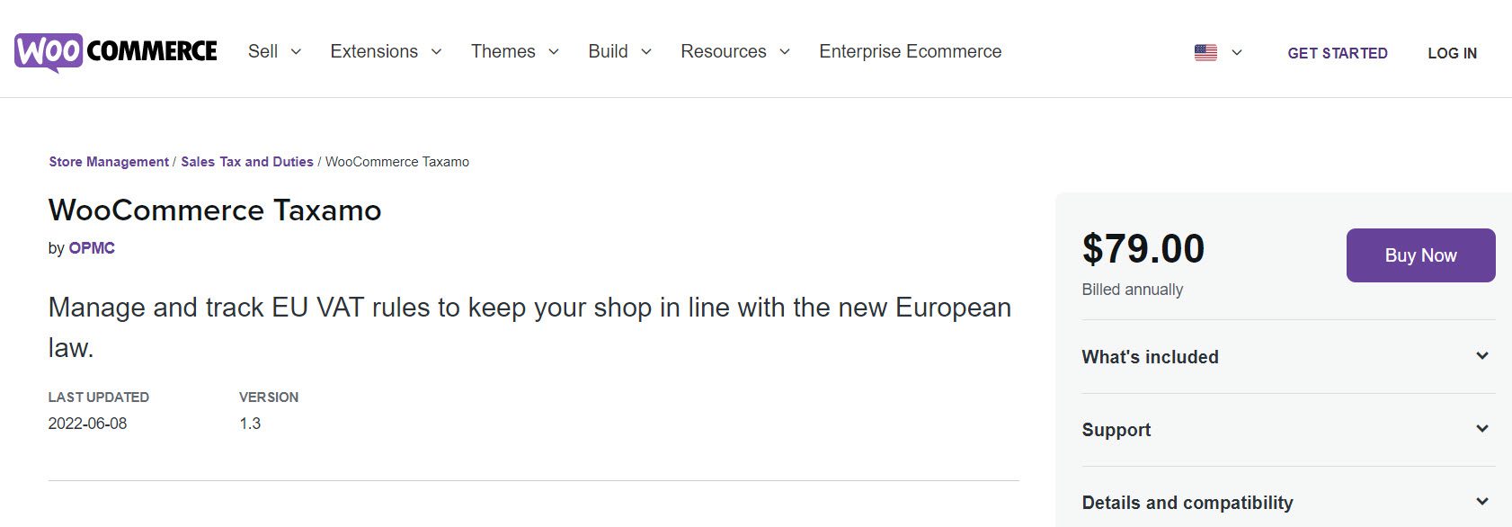Open the OPMC developer link
Viewport: 1512px width, 527px height.
[x=92, y=248]
